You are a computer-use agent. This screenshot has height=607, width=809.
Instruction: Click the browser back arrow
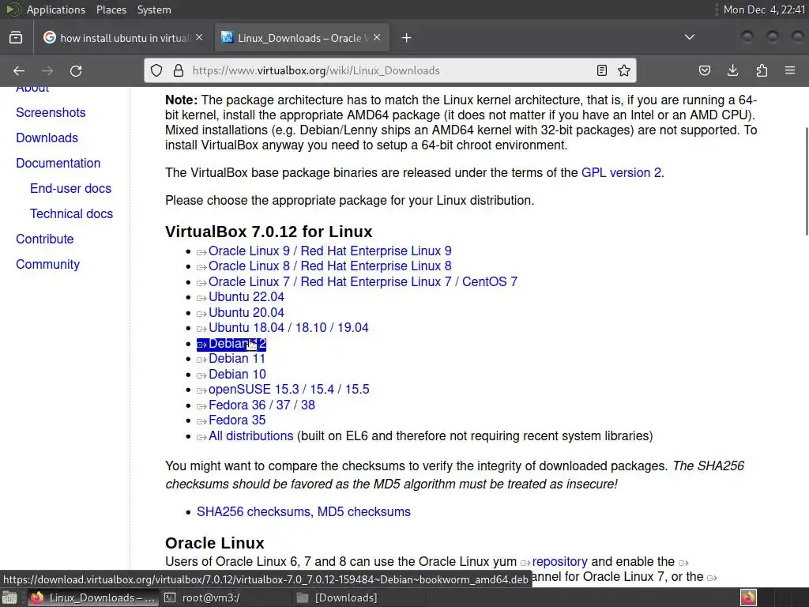pyautogui.click(x=19, y=70)
